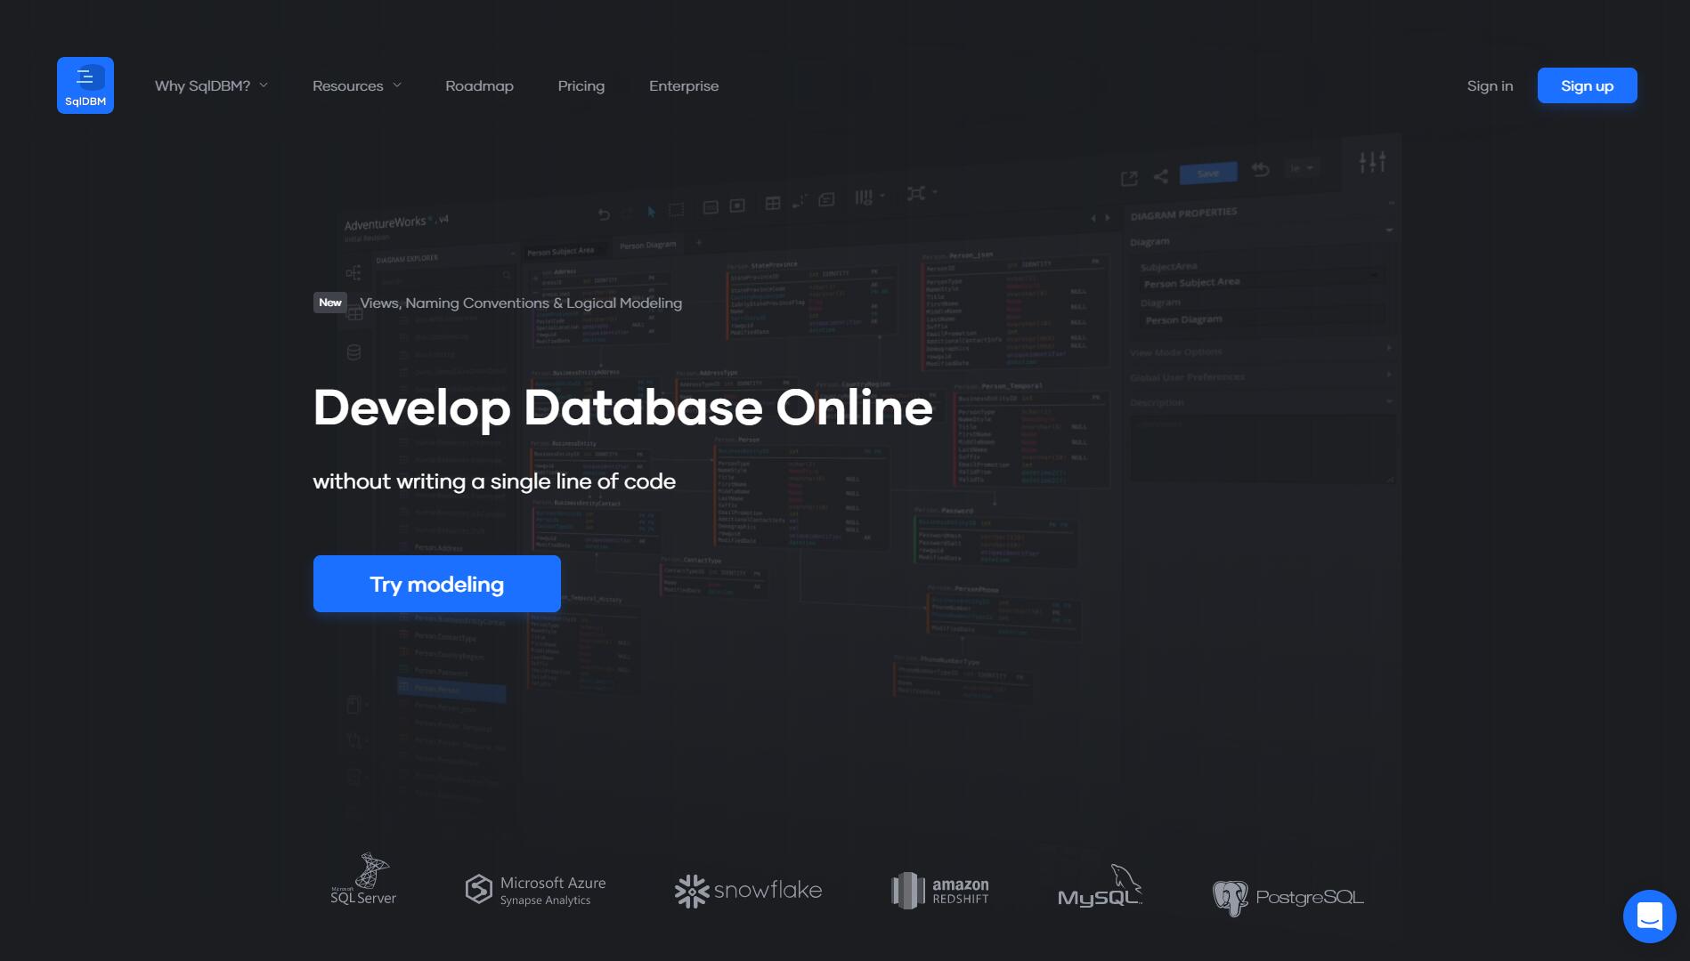
Task: Click the SqlDBM logo icon
Action: coord(85,85)
